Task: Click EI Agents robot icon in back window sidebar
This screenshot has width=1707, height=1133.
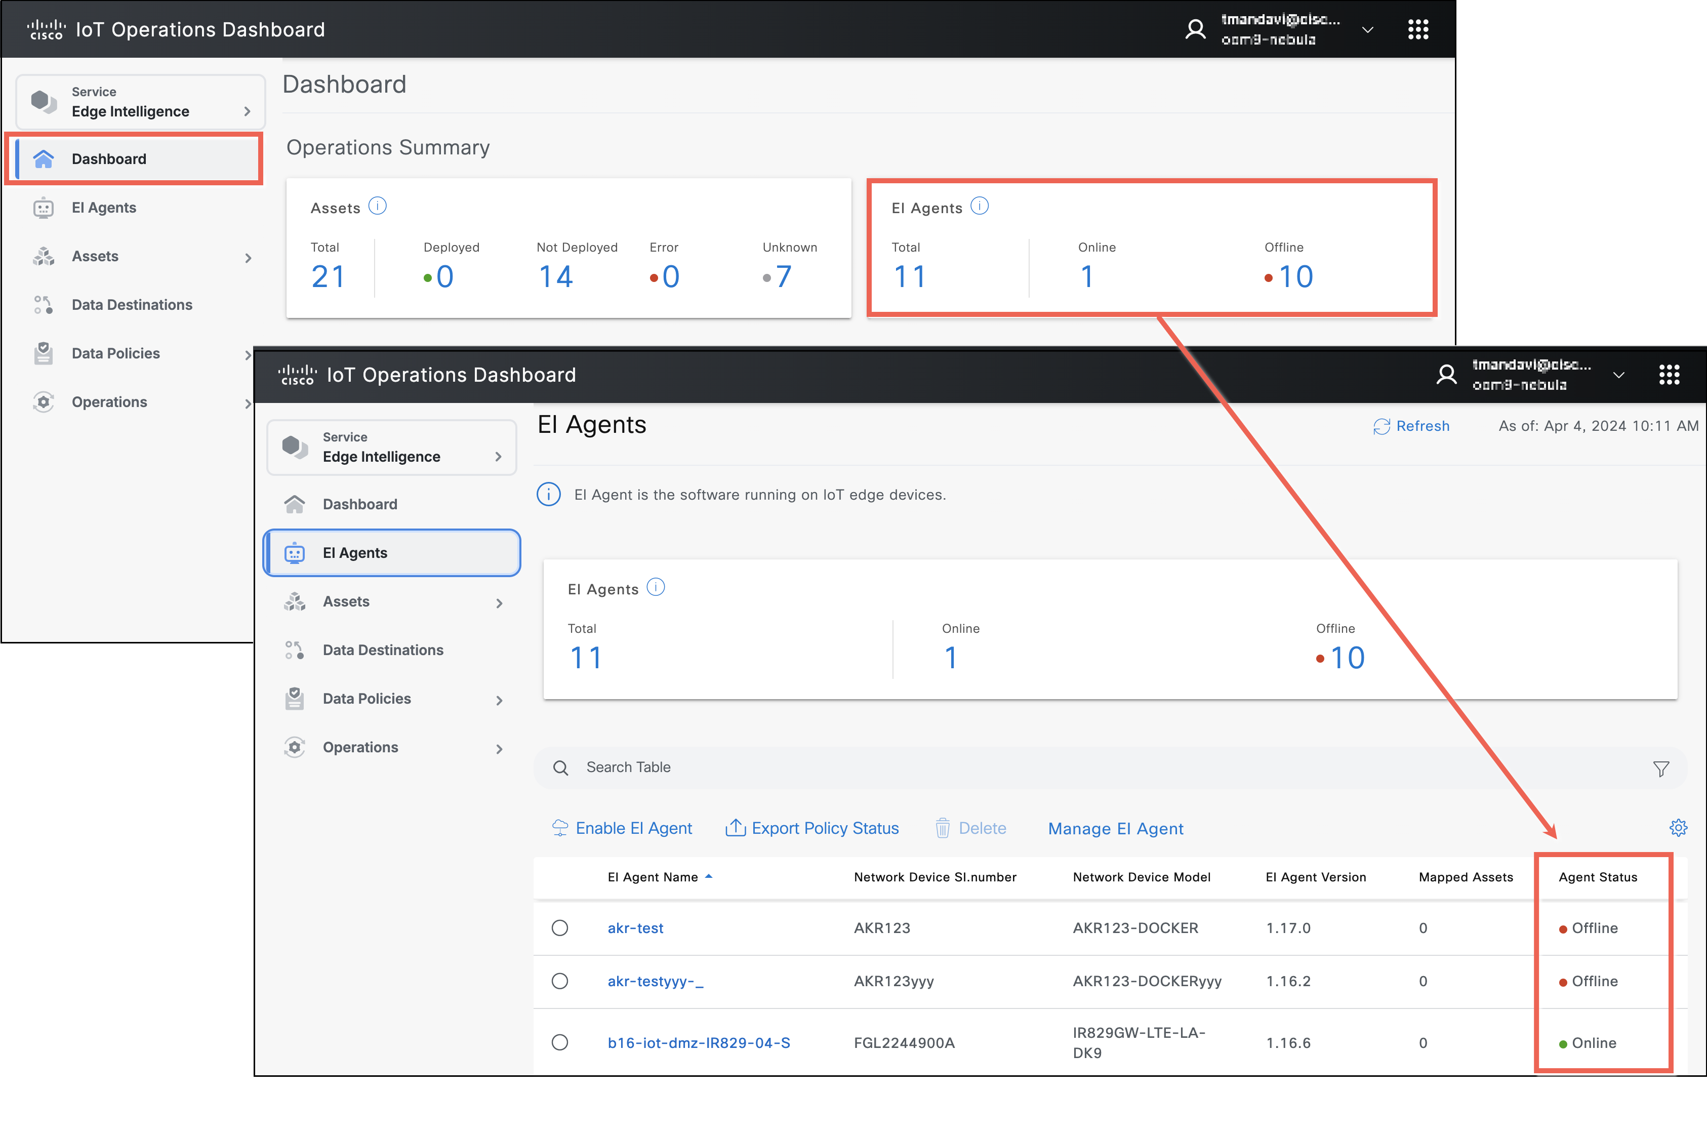Action: point(44,208)
